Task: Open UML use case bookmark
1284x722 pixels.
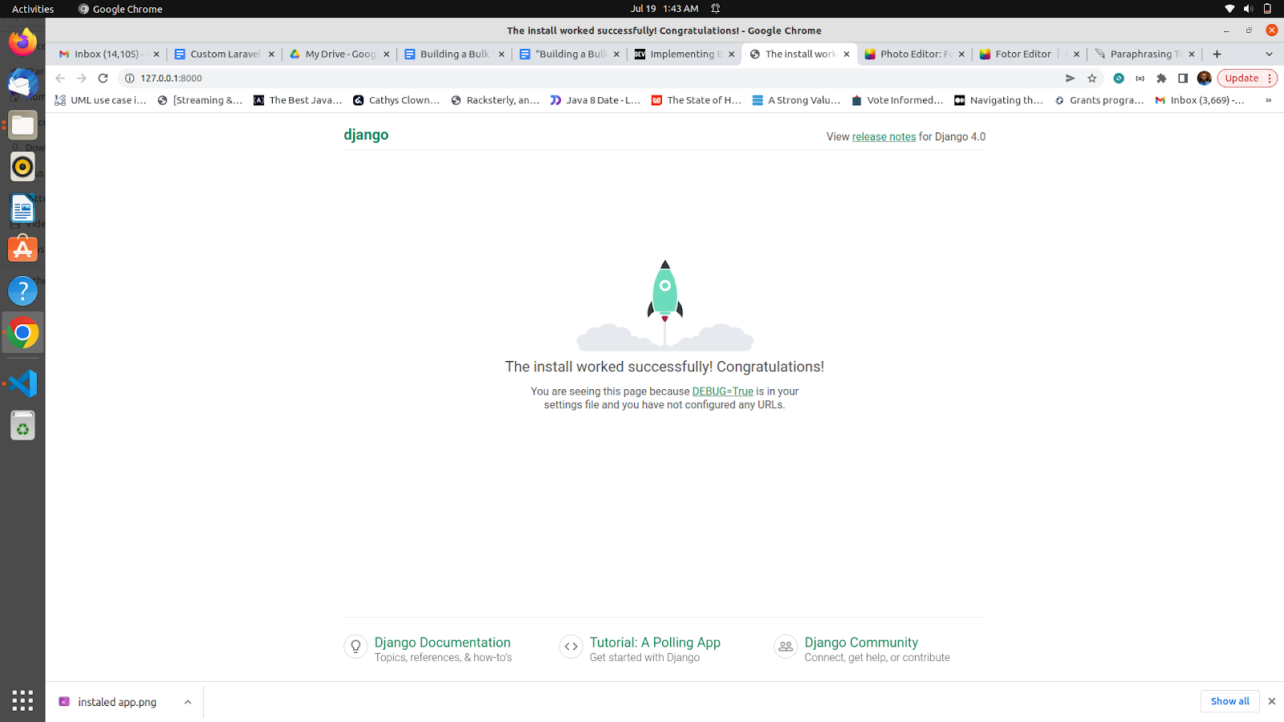Action: click(x=100, y=100)
